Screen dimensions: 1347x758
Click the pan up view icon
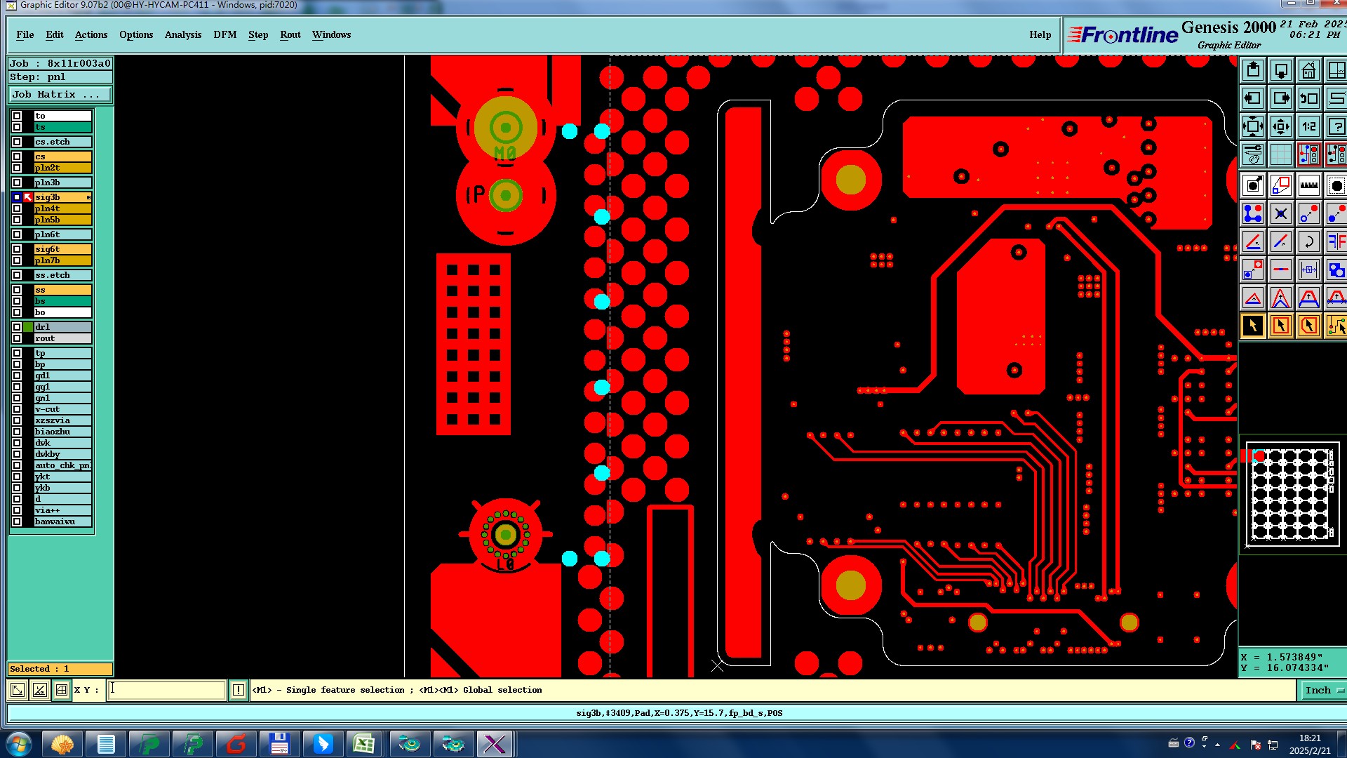pyautogui.click(x=1253, y=70)
